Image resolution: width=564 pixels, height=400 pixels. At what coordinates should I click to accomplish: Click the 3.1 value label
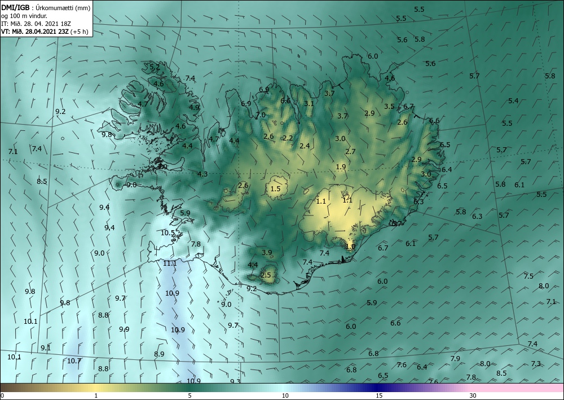(309, 104)
